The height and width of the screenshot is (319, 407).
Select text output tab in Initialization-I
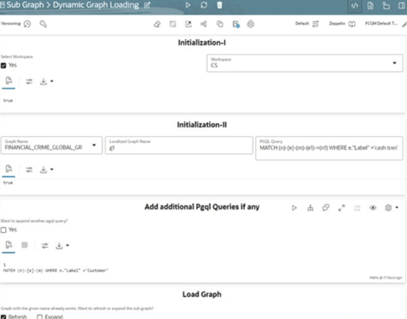coord(9,81)
